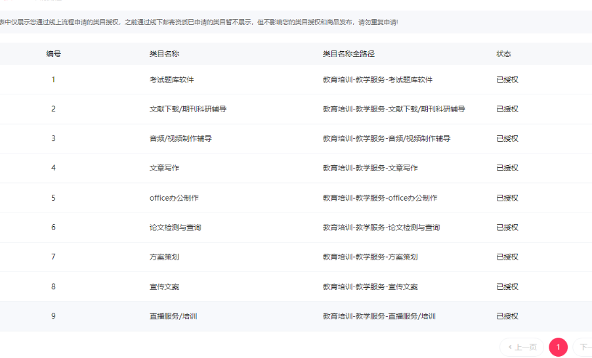
Task: Go to previous page with 上一页 button
Action: click(522, 348)
